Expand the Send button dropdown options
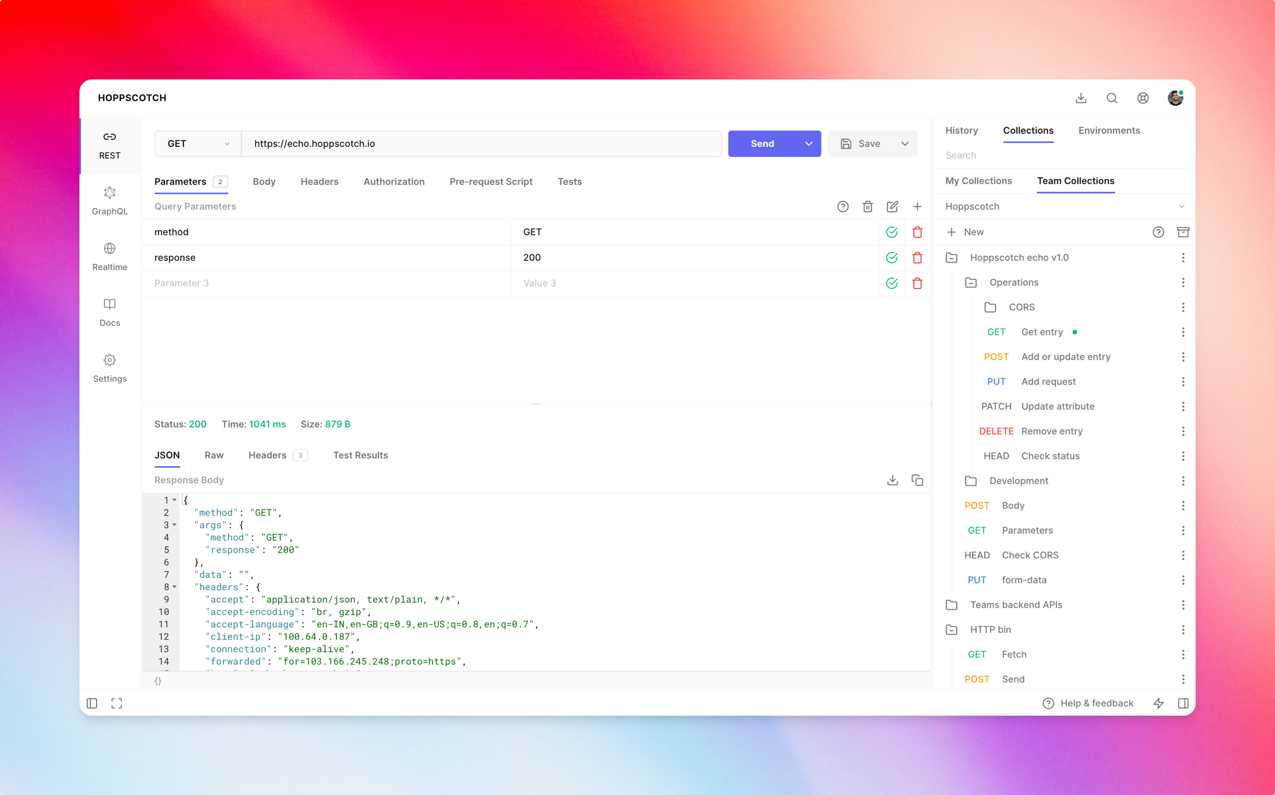 coord(808,143)
